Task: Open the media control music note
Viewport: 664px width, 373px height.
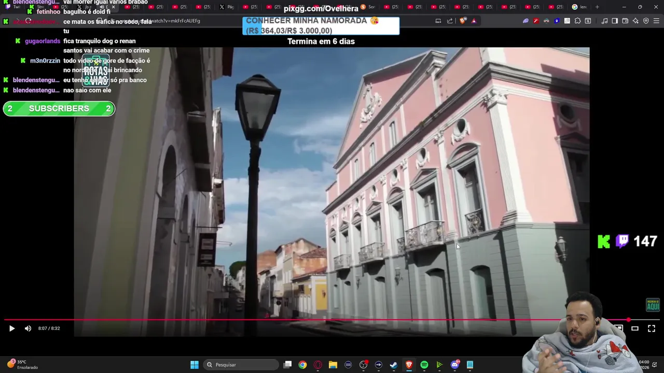Action: [x=604, y=21]
